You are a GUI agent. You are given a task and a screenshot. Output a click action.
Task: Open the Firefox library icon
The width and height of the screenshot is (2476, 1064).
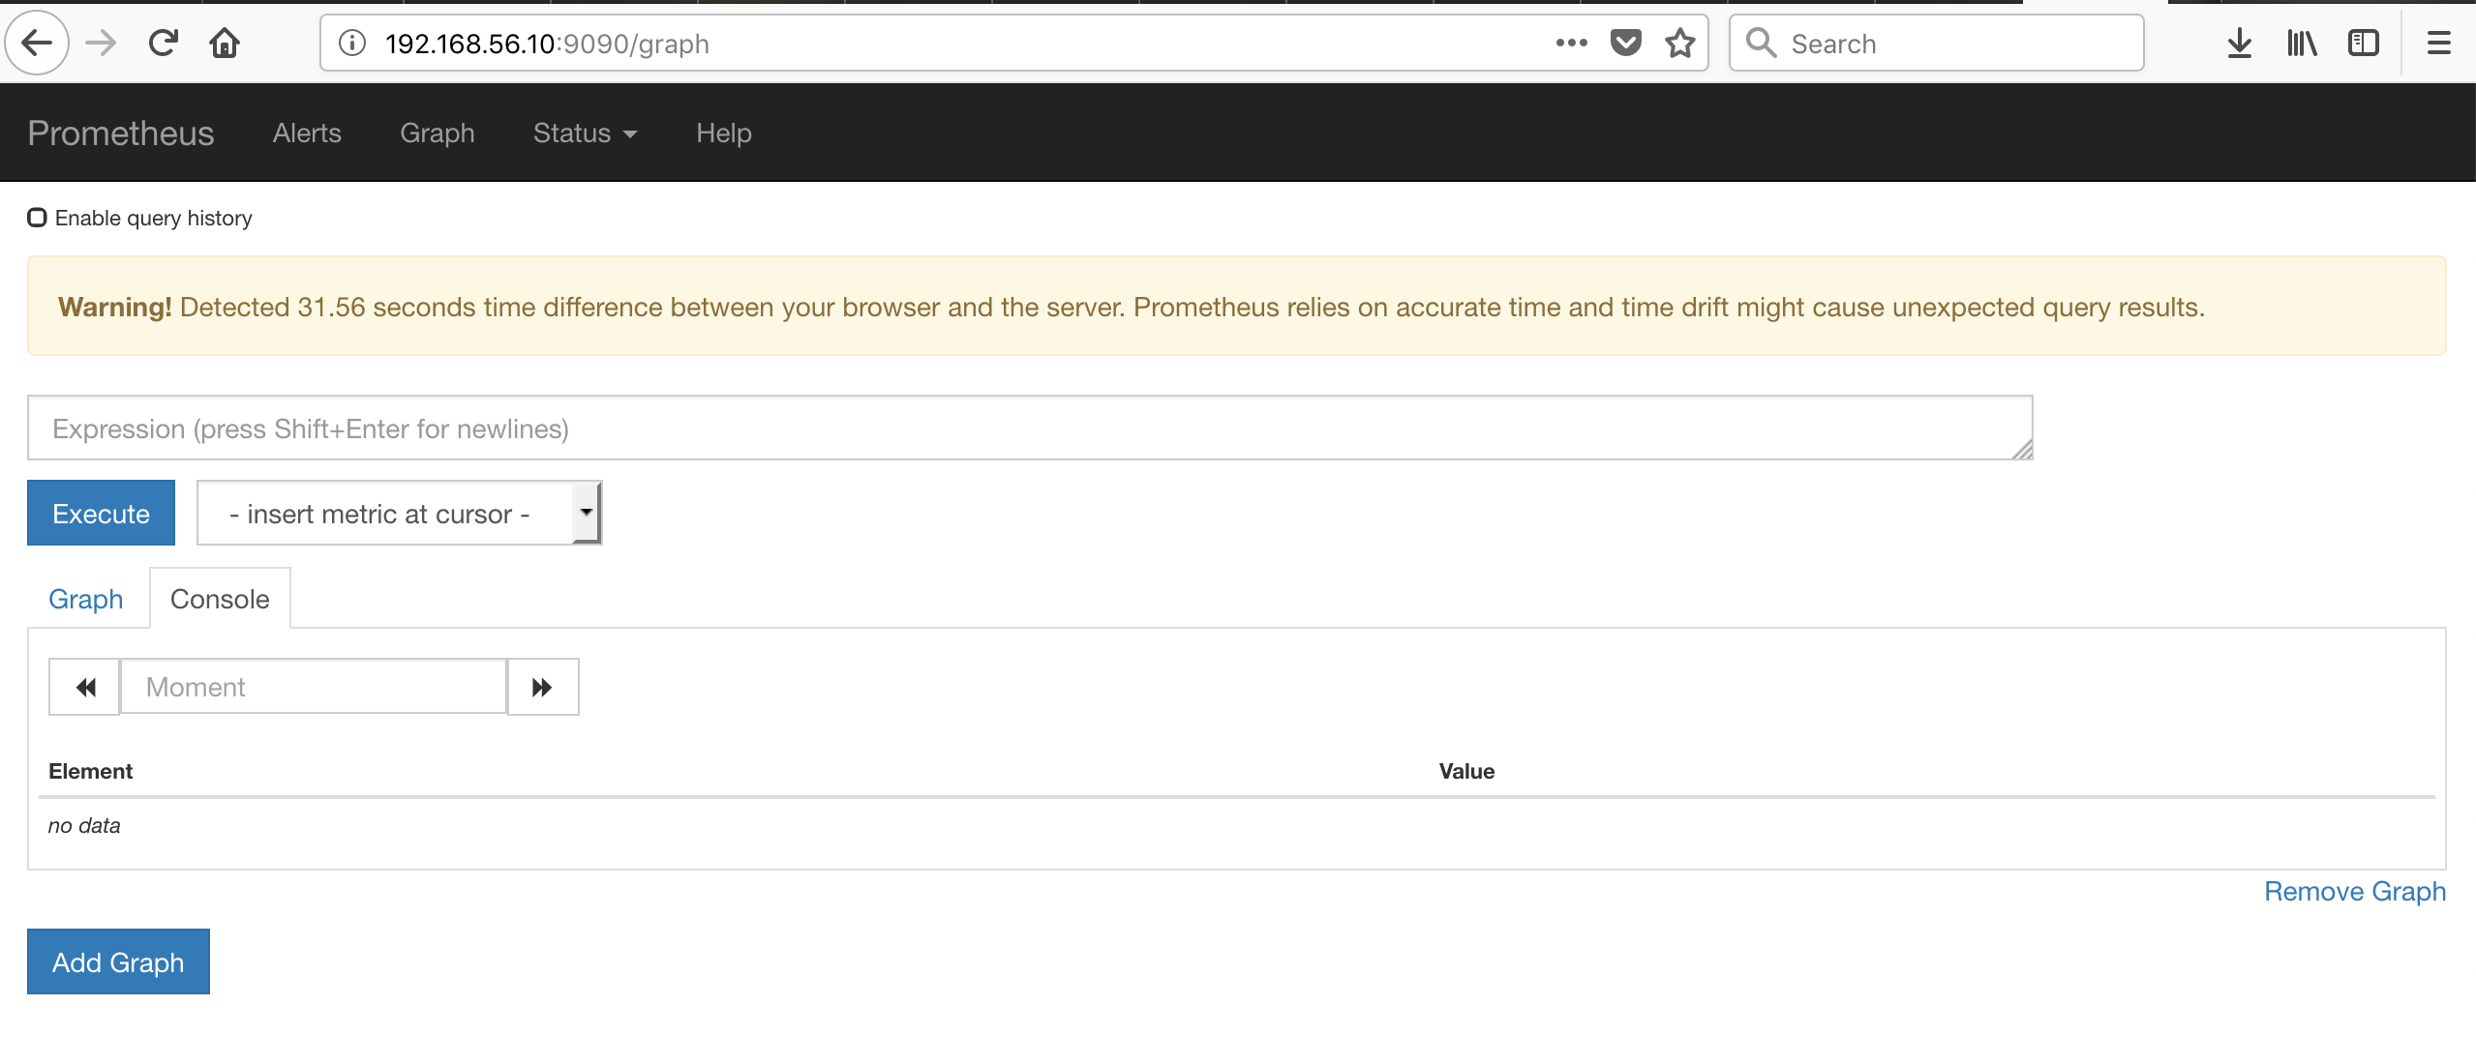2301,42
